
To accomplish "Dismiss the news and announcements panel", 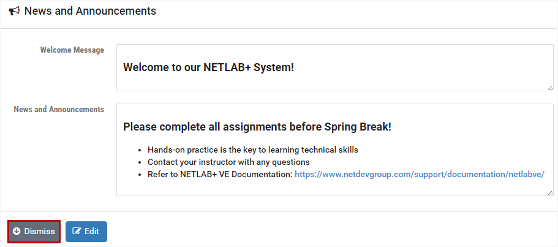I will pyautogui.click(x=34, y=232).
